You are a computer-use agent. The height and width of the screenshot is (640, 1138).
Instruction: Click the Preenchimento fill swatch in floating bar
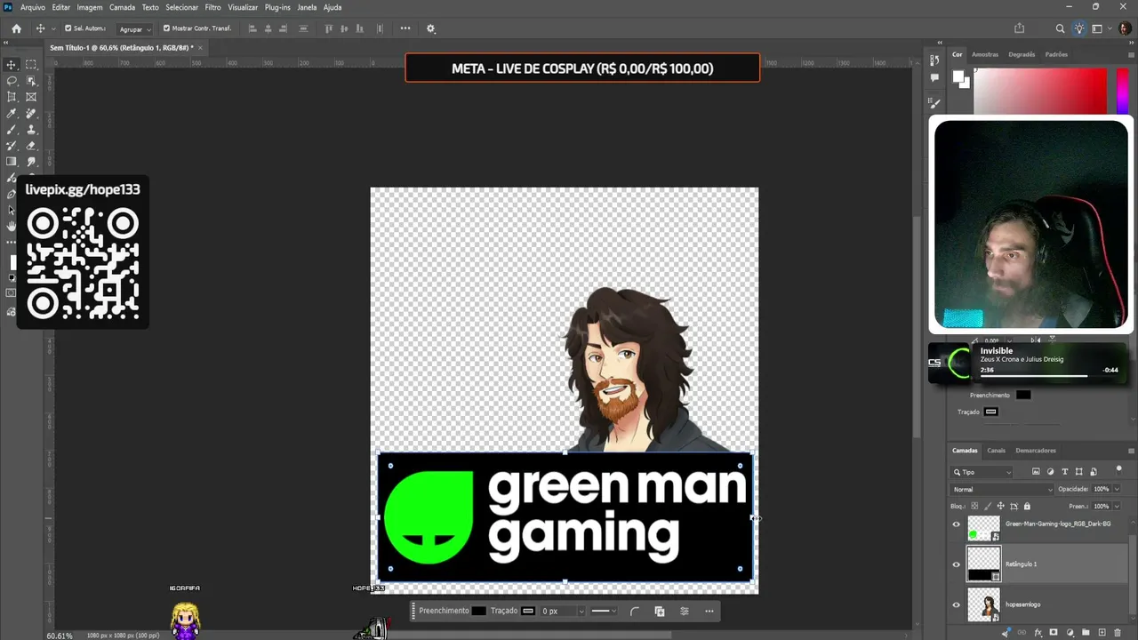[478, 612]
